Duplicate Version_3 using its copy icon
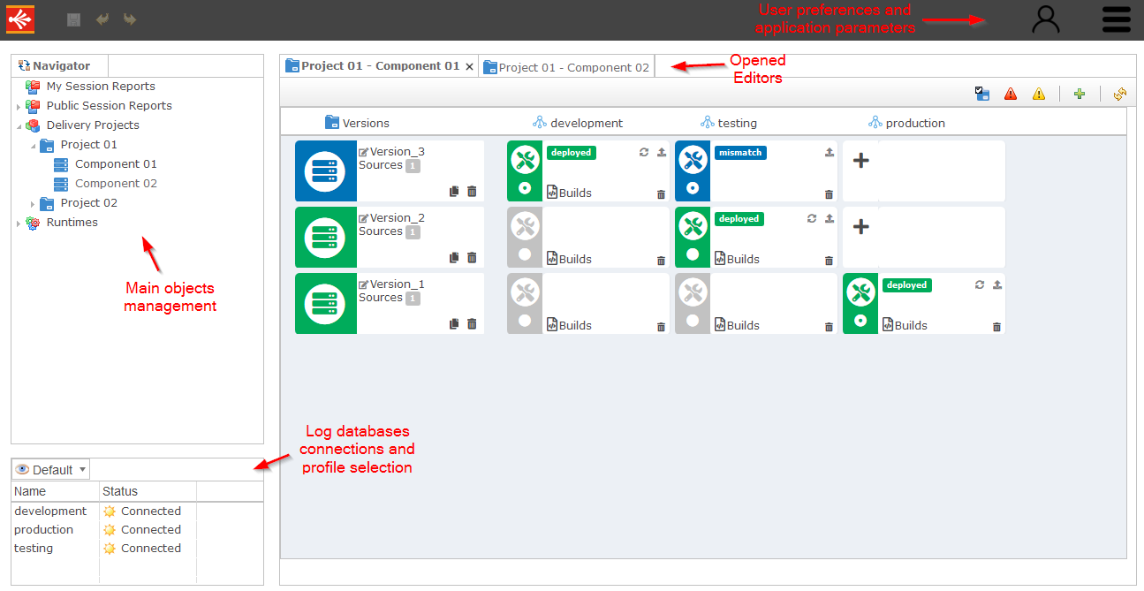 (453, 191)
